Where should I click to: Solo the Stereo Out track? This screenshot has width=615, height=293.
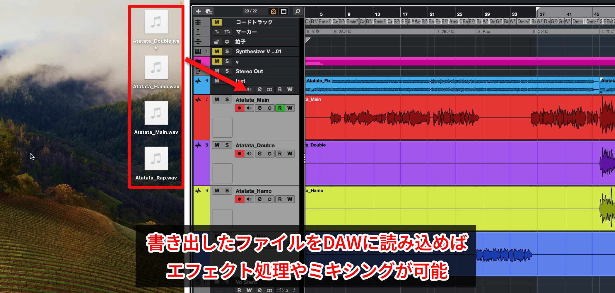[227, 71]
